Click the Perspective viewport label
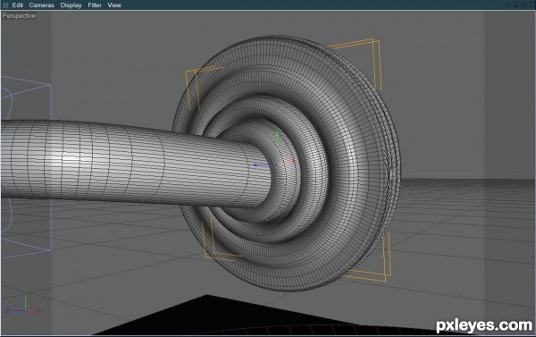This screenshot has width=536, height=337. click(x=19, y=16)
